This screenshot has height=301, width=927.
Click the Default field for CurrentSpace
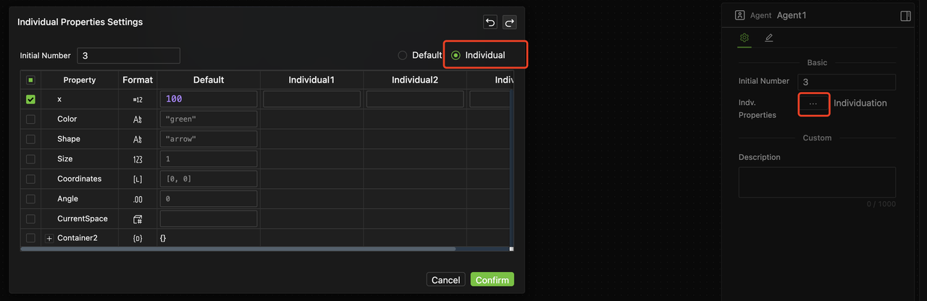pyautogui.click(x=209, y=219)
